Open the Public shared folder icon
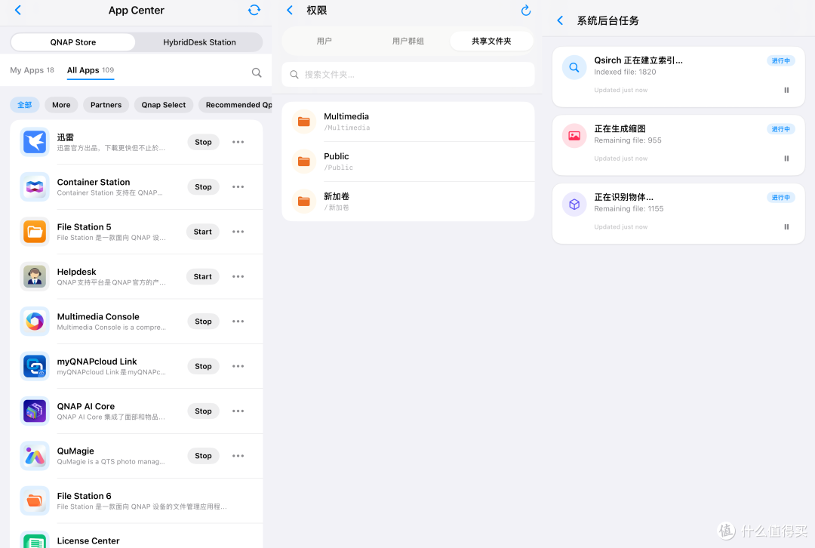Image resolution: width=815 pixels, height=548 pixels. tap(304, 162)
